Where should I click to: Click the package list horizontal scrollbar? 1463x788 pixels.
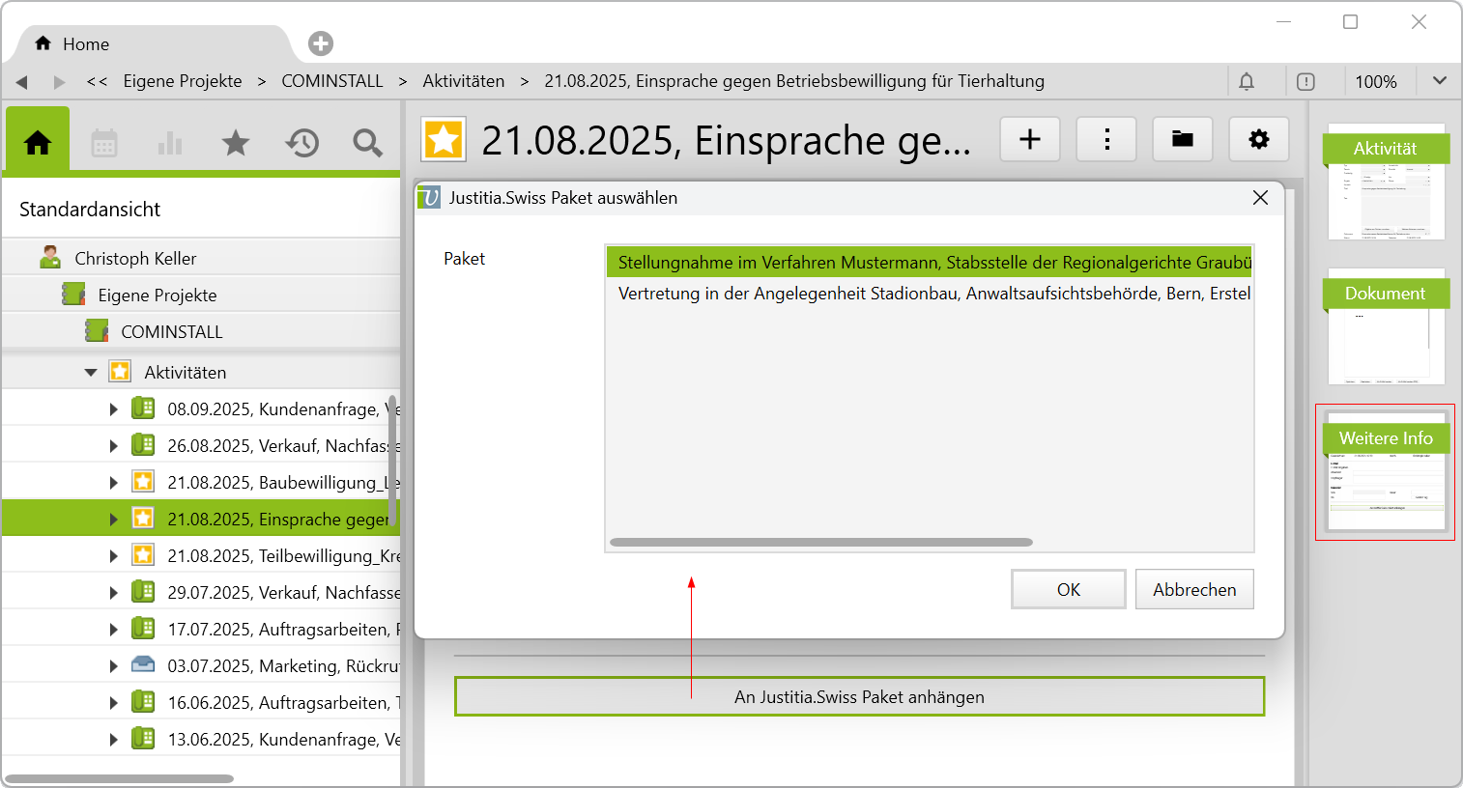pyautogui.click(x=821, y=542)
